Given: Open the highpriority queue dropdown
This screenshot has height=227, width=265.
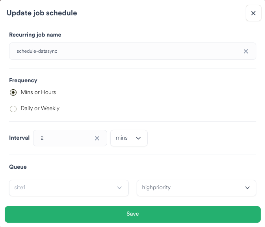Looking at the screenshot, I should 196,188.
